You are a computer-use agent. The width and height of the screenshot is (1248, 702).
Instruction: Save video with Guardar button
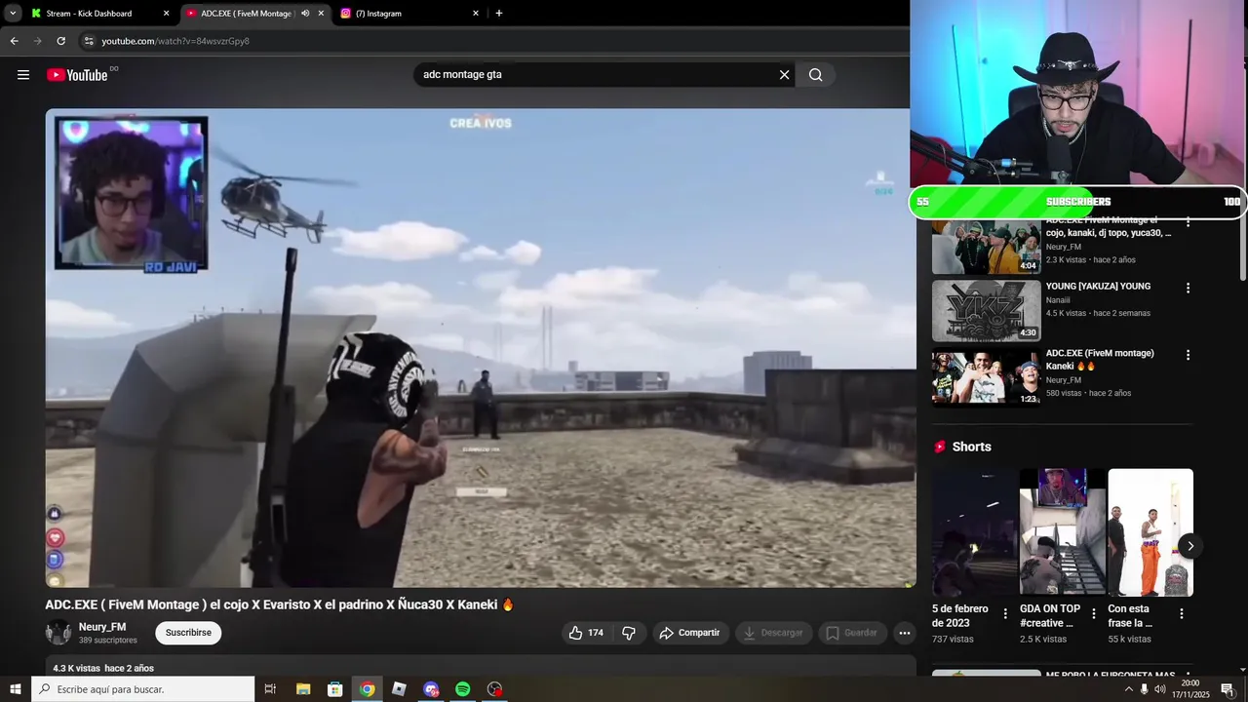pyautogui.click(x=852, y=633)
